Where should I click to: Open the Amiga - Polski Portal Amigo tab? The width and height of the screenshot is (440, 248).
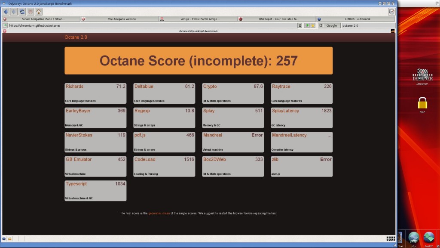pos(199,19)
